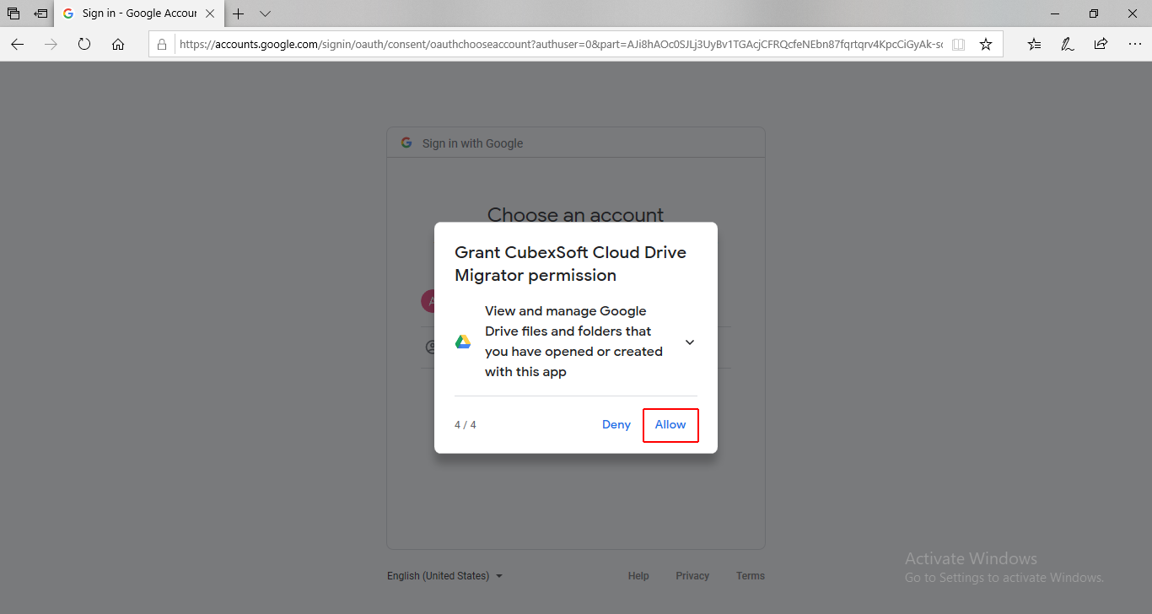Open English (United States) language dropdown
The width and height of the screenshot is (1152, 614).
point(445,576)
